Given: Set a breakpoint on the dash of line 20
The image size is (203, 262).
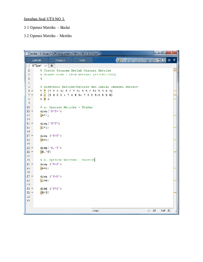Looking at the screenshot, I should click(x=32, y=148).
